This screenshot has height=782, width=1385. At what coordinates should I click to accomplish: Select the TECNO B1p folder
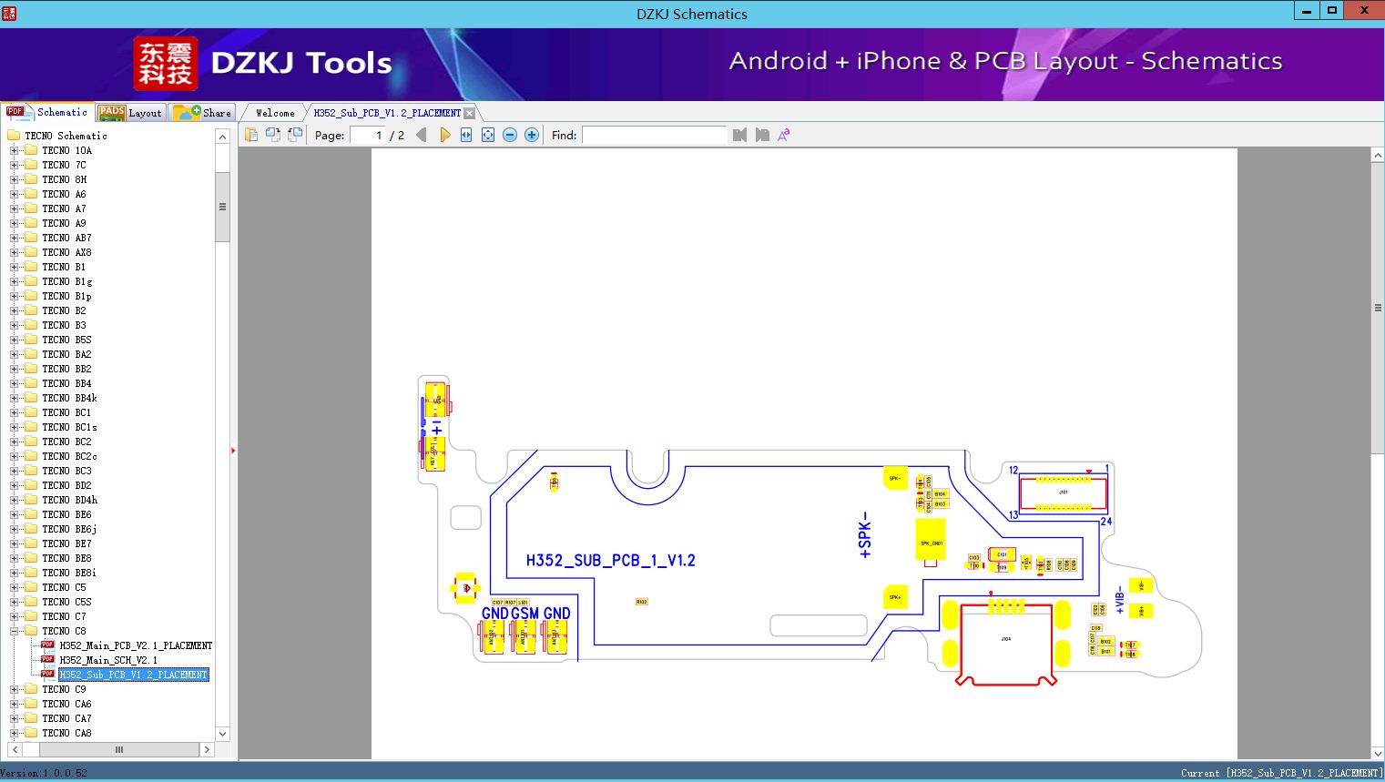tap(66, 296)
